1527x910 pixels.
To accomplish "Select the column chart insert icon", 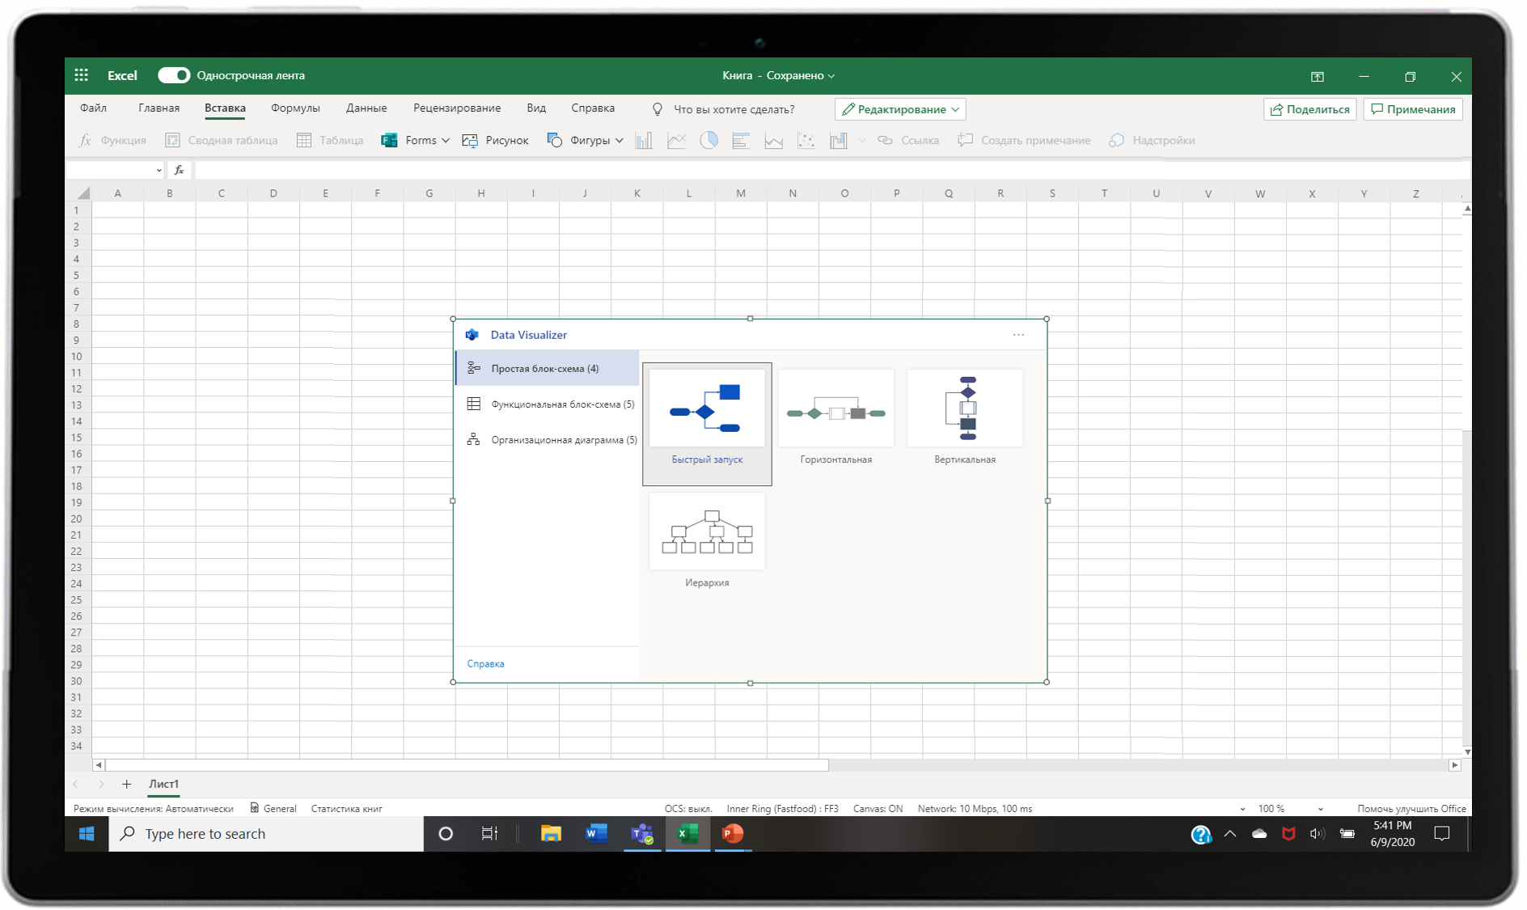I will pos(643,139).
